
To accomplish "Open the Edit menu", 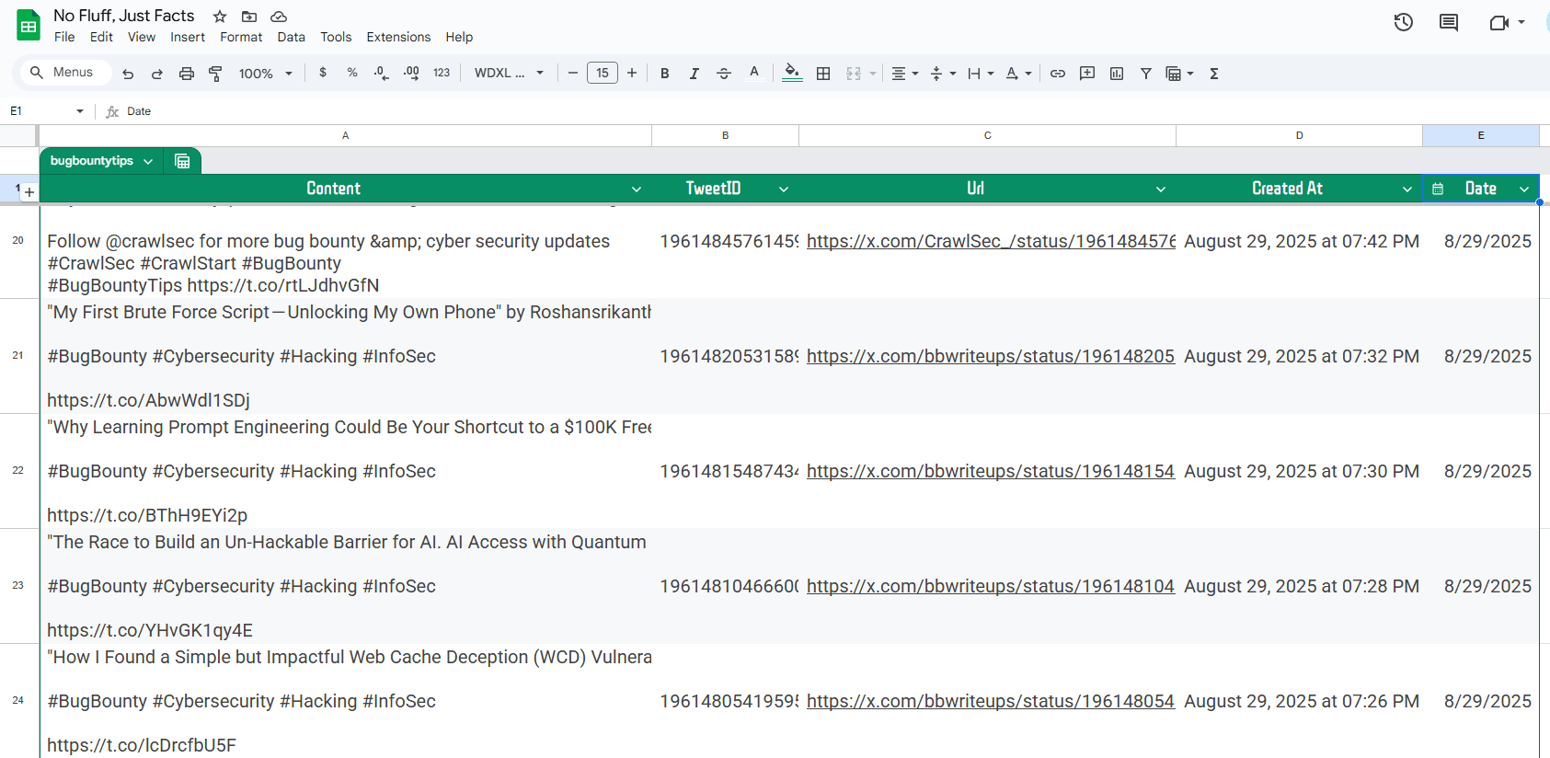I will [x=101, y=37].
